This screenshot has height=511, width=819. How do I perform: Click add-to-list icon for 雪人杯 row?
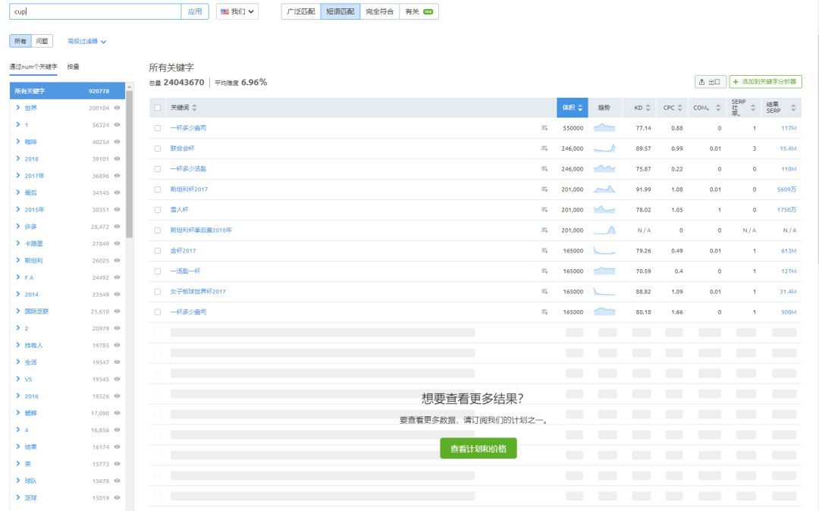click(544, 210)
